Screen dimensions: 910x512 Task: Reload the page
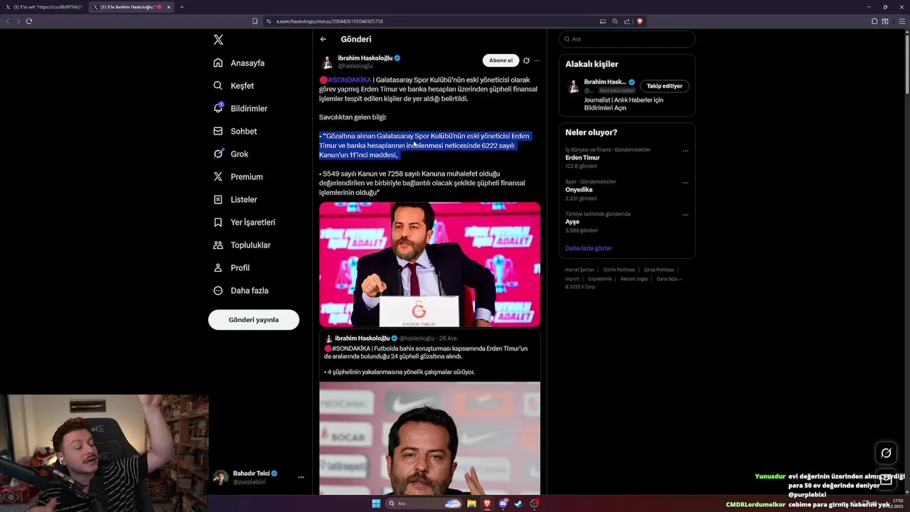tap(29, 21)
